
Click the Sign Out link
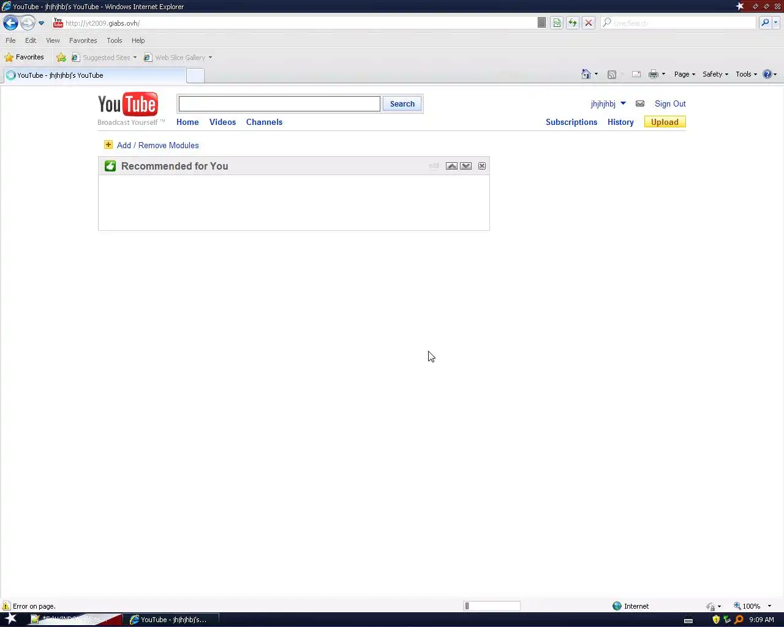[x=670, y=103]
